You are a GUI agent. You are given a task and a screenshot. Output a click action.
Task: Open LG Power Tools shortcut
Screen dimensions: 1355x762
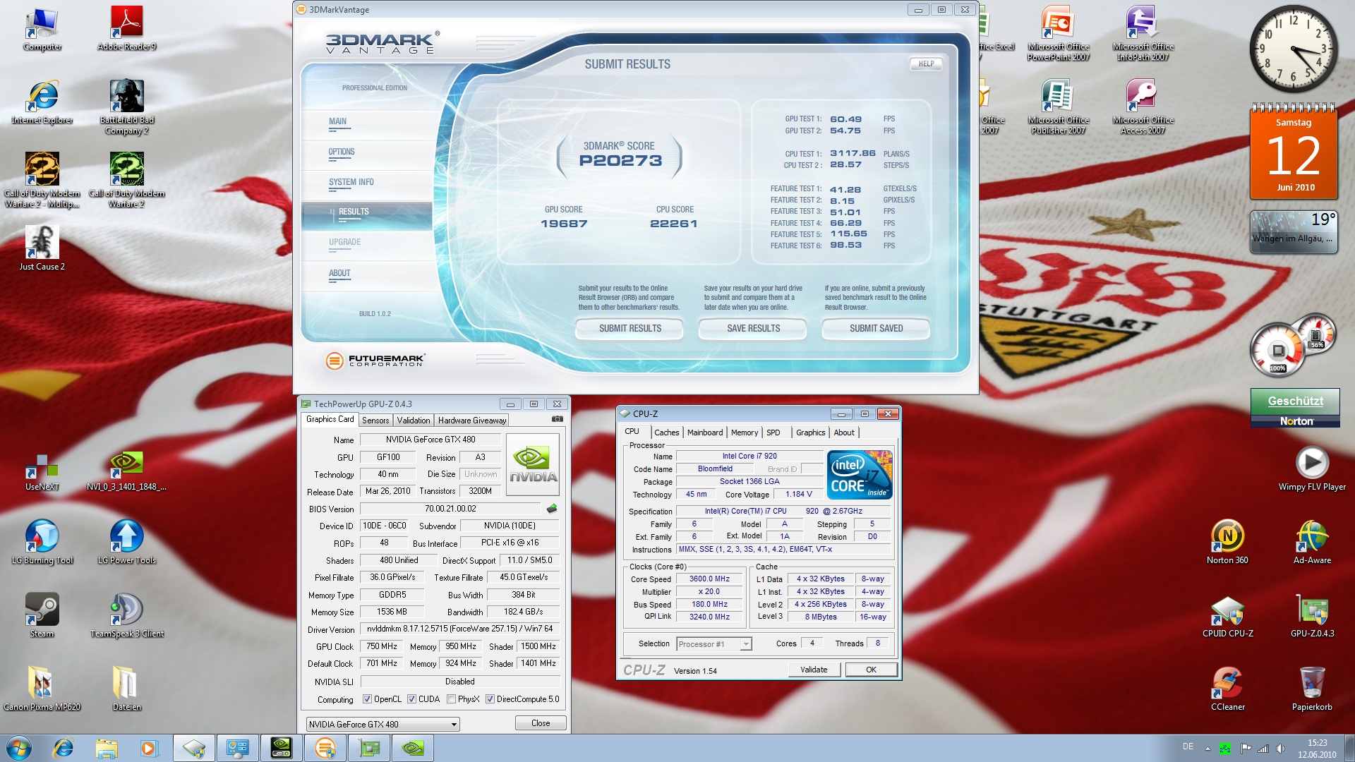pos(127,542)
